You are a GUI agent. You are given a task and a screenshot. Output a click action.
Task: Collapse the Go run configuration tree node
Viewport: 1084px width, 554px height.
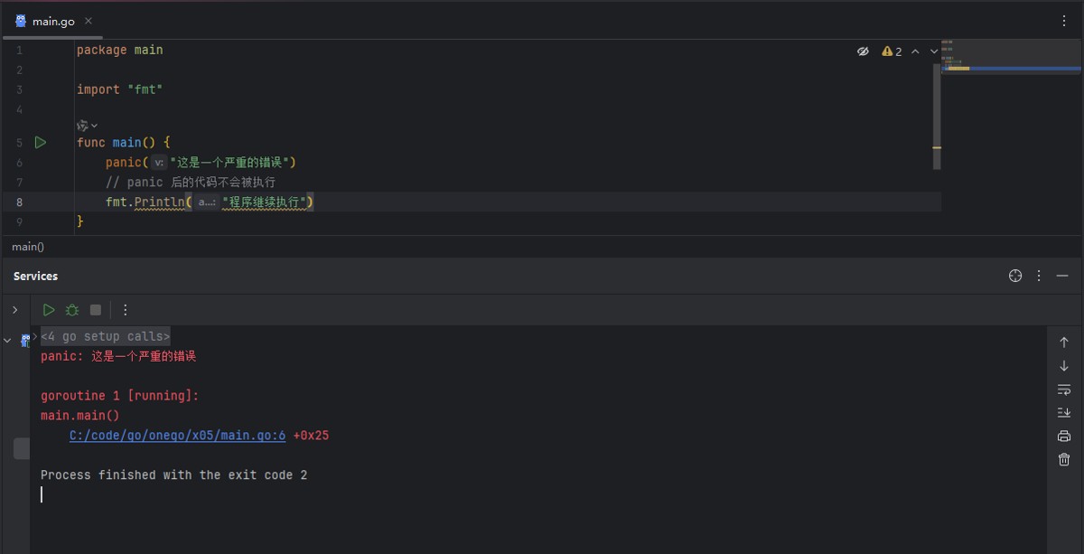tap(8, 340)
